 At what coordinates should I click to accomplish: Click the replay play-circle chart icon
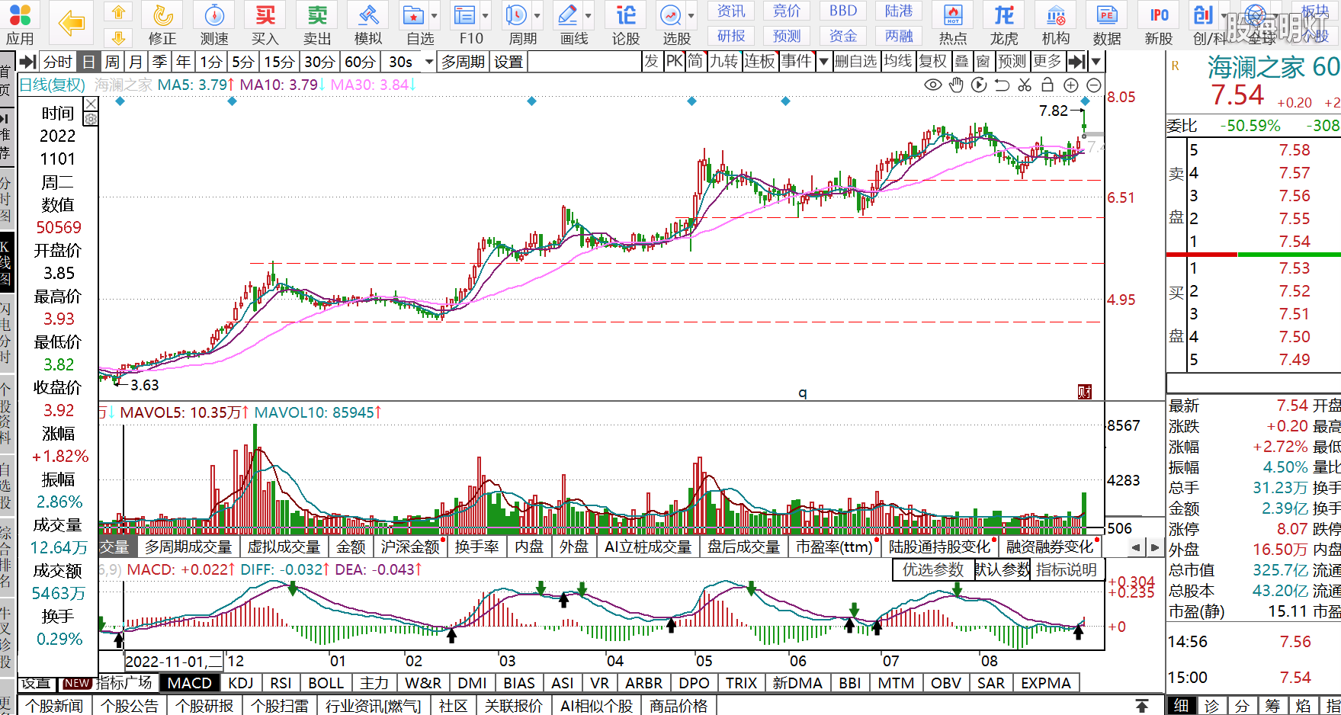[979, 85]
